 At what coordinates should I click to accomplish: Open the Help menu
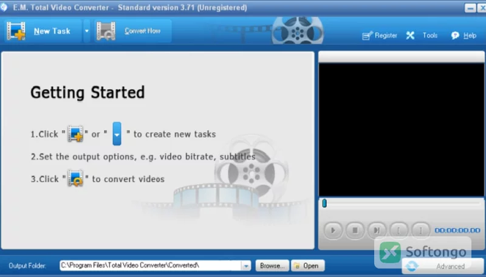464,36
